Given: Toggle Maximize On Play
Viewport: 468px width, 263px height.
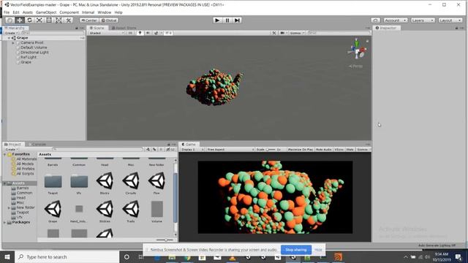Looking at the screenshot, I should 301,149.
